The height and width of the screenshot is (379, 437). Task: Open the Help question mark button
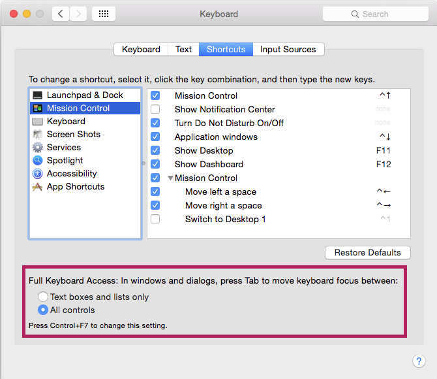click(419, 361)
